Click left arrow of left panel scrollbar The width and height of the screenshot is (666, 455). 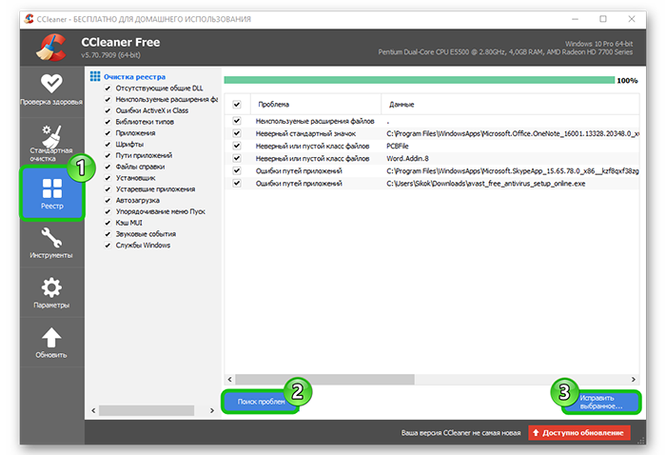click(x=93, y=410)
